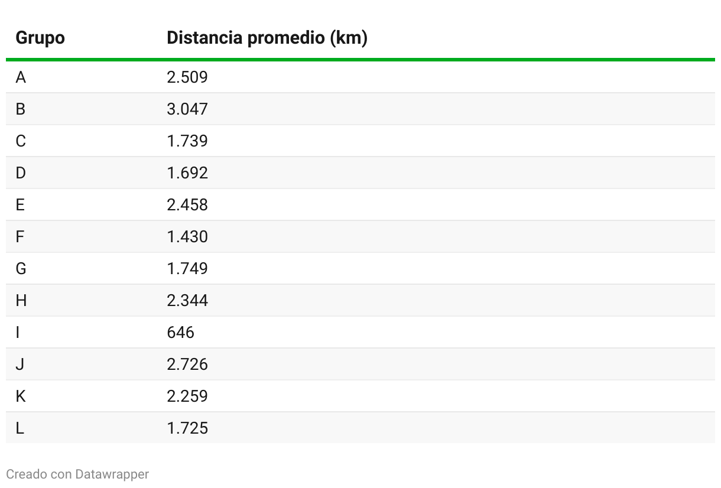721x488 pixels.
Task: Click the value 2.509
Action: pyautogui.click(x=187, y=77)
